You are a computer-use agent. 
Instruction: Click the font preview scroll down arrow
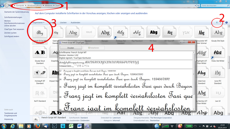pos(194,109)
